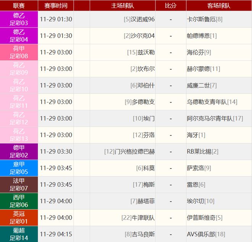Click the 英冠 足彩01 league cell
Viewport: 252px width, 242px height.
point(19,218)
